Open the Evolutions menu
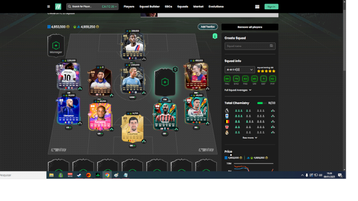 coord(216,7)
